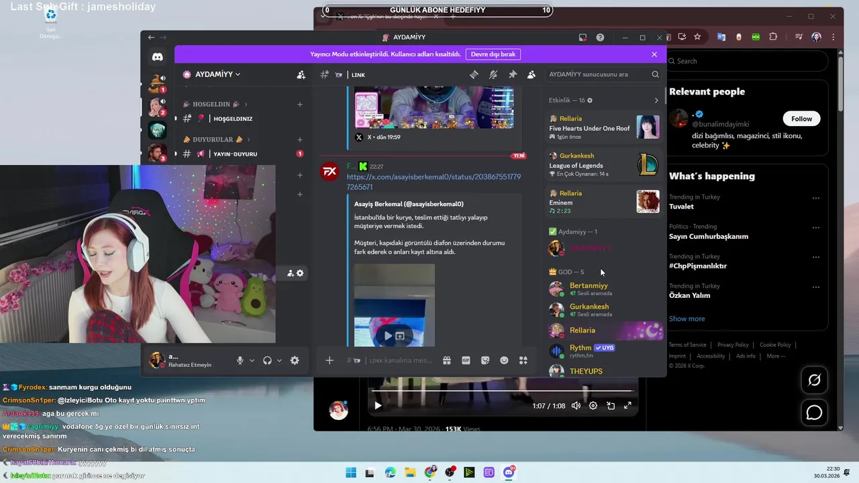This screenshot has width=859, height=483.
Task: Dismiss the streamer mode banner
Action: pyautogui.click(x=654, y=54)
